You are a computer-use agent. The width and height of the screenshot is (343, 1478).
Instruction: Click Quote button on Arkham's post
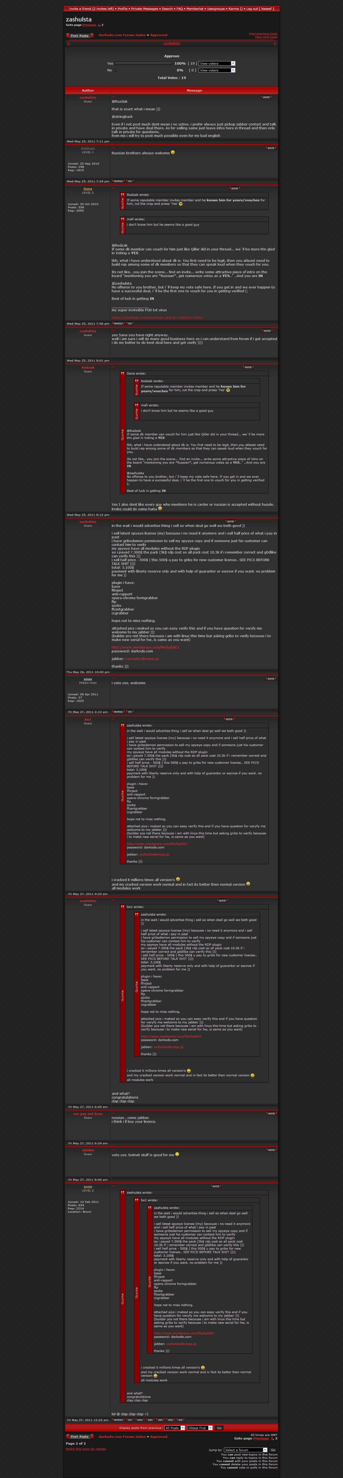(x=270, y=148)
